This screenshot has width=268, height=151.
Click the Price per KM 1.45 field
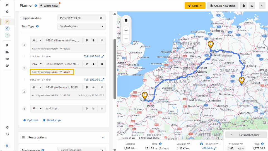click(236, 148)
